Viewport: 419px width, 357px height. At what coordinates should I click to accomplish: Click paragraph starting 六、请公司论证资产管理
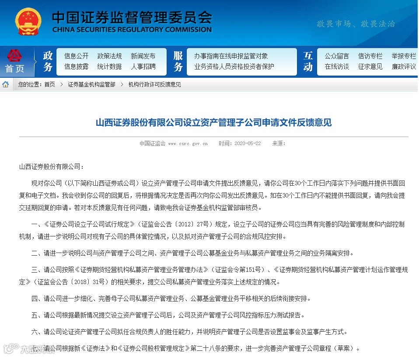click(189, 332)
